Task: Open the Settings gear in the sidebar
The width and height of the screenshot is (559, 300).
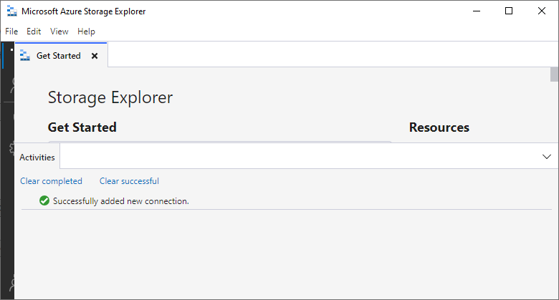Action: 10,148
